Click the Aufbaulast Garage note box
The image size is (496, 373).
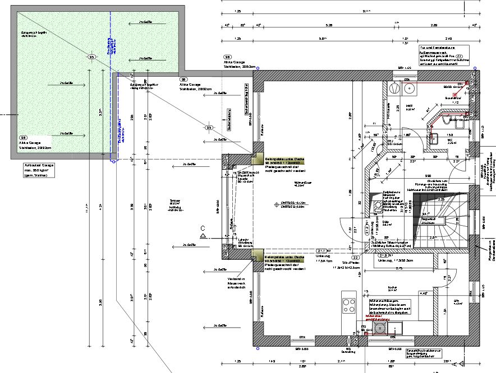tap(39, 171)
